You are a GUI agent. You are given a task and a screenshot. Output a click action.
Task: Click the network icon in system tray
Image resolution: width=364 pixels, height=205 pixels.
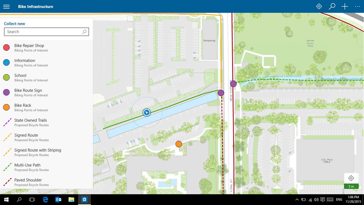310,200
